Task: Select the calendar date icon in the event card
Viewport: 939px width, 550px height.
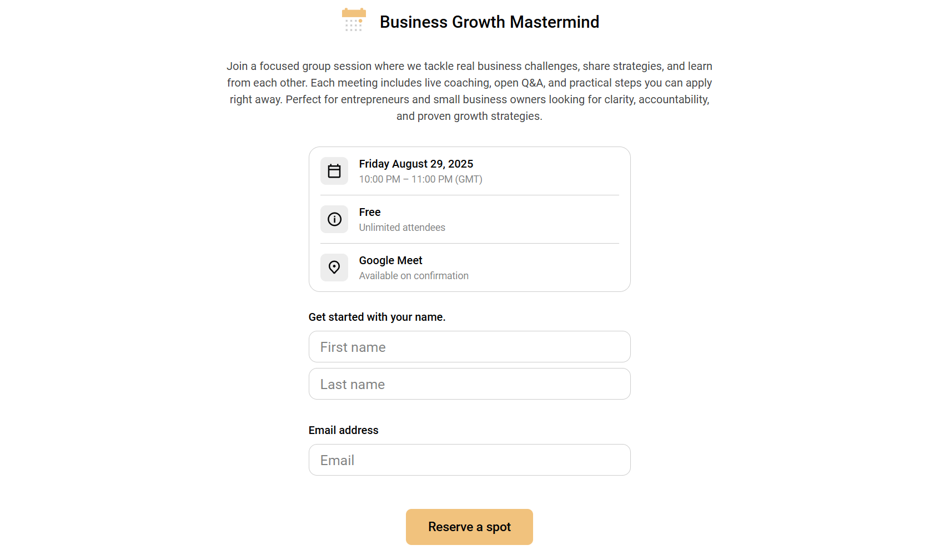Action: (334, 171)
